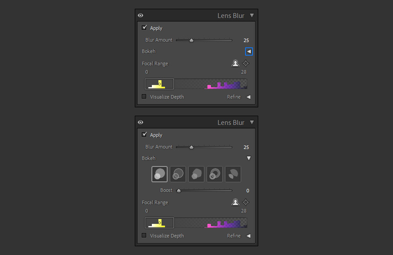393x255 pixels.
Task: Expand the Refine options in upper panel
Action: click(x=249, y=97)
